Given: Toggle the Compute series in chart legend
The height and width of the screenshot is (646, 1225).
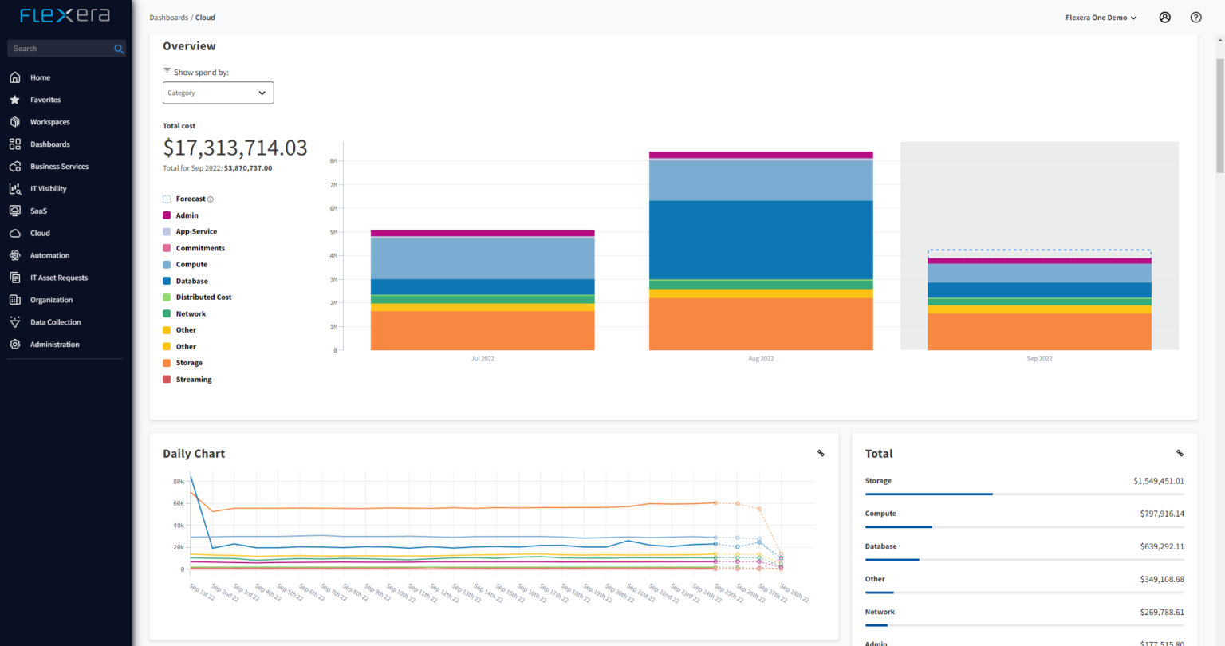Looking at the screenshot, I should pos(191,265).
